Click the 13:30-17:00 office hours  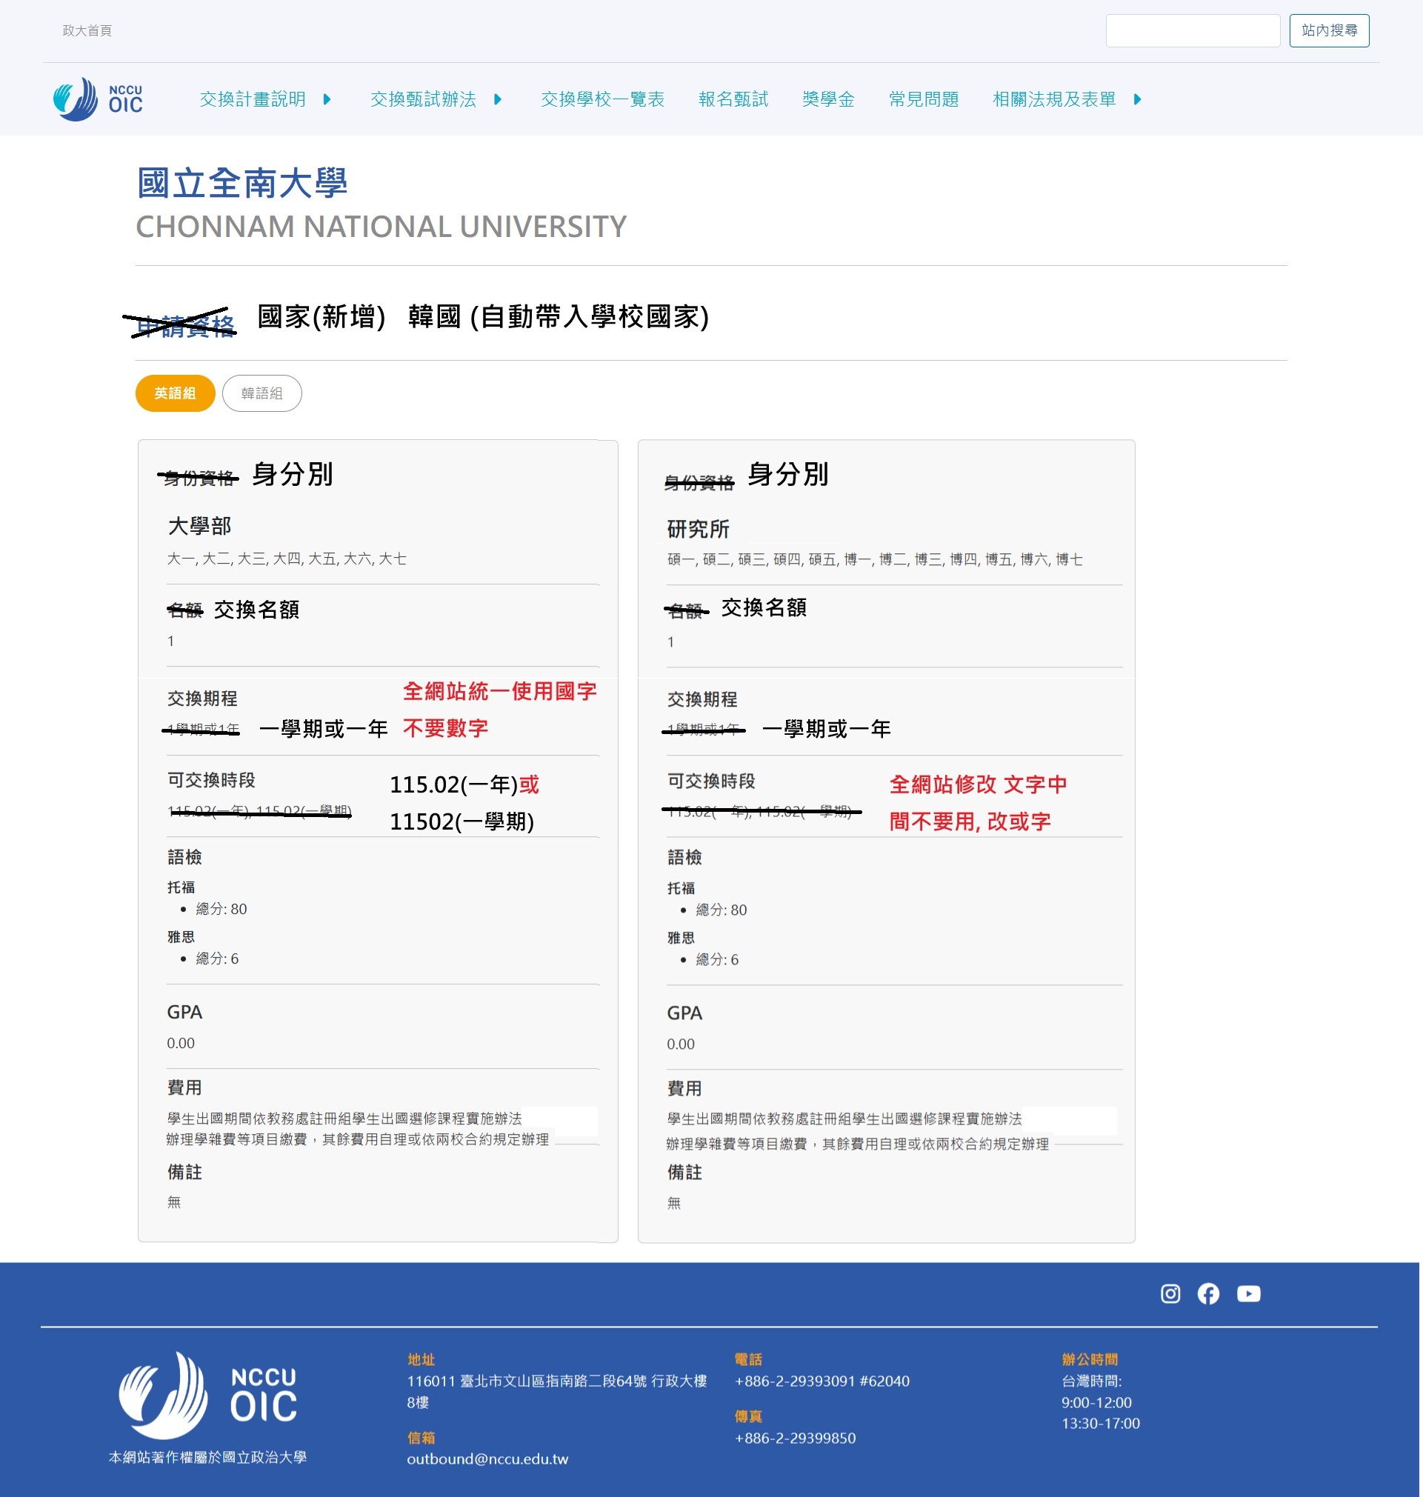click(1101, 1424)
